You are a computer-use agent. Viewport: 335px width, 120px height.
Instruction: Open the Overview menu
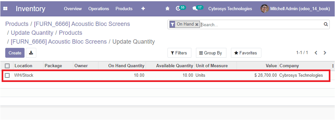pos(73,9)
